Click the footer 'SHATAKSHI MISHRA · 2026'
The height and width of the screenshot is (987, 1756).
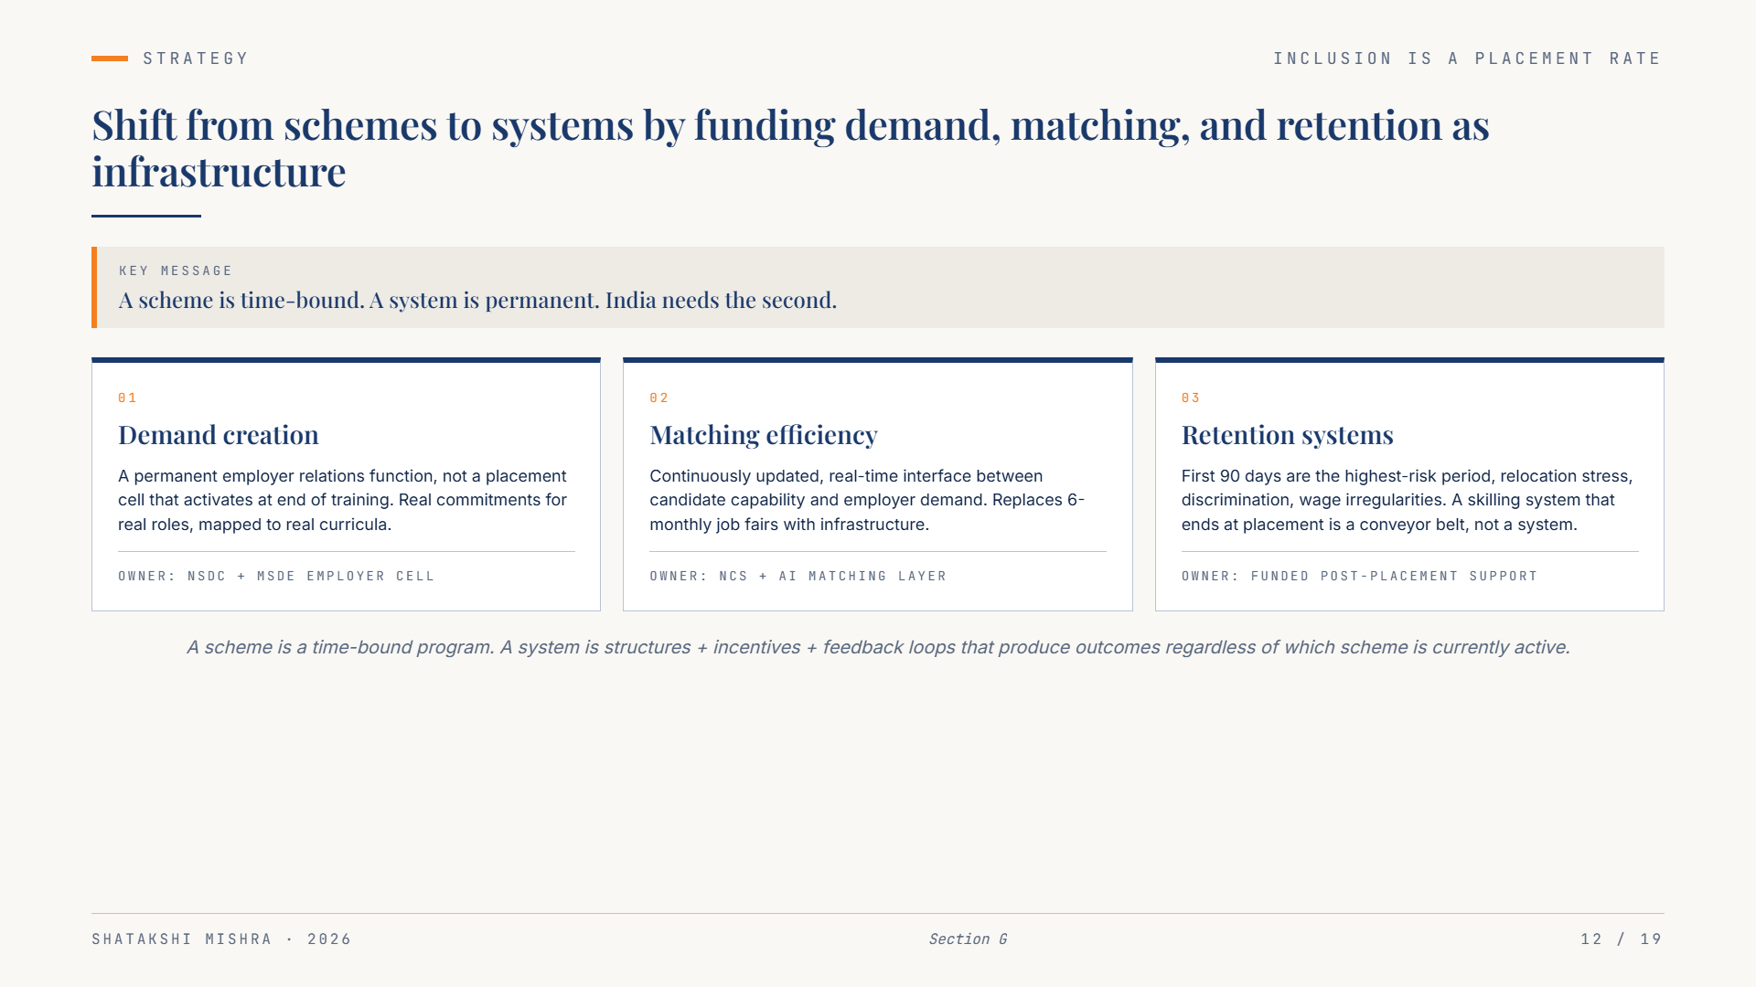(x=221, y=939)
